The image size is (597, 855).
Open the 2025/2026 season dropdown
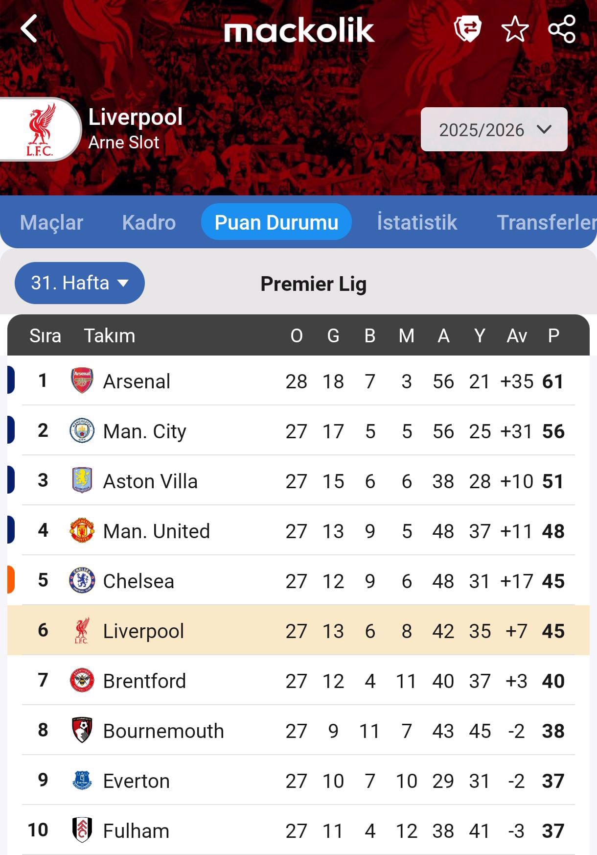coord(494,130)
